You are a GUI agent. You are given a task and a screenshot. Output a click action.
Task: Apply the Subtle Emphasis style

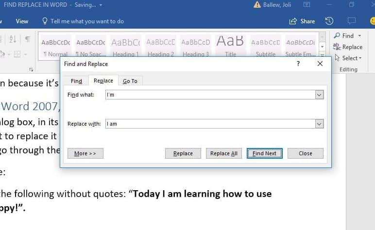click(x=300, y=47)
